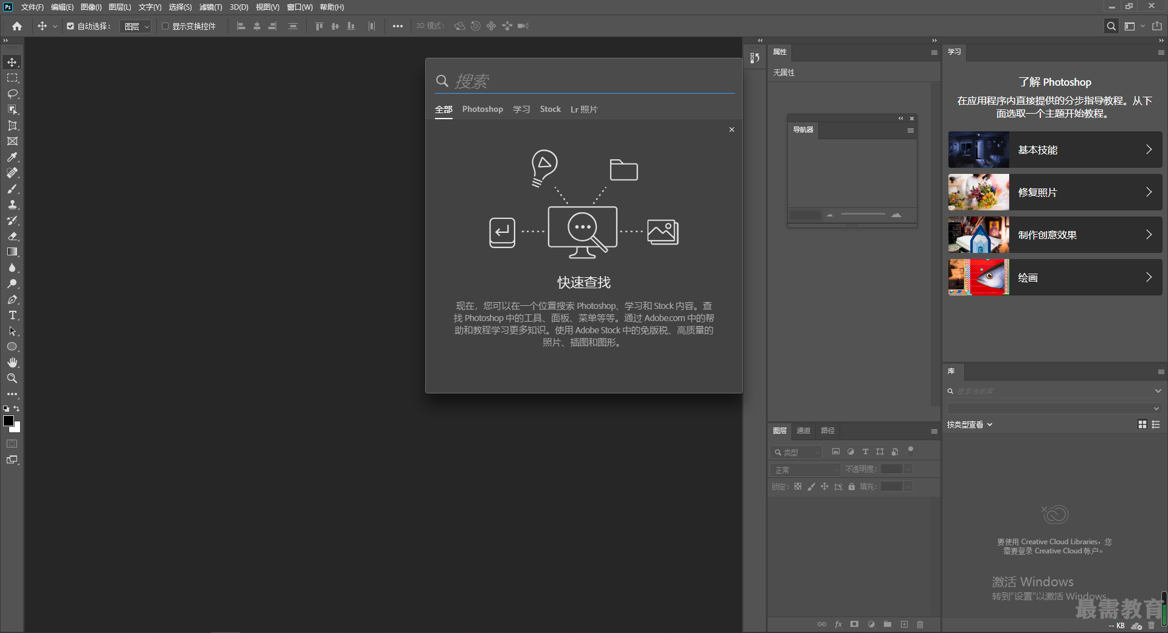Select the Spot Healing Brush tool
The height and width of the screenshot is (633, 1168).
tap(12, 173)
